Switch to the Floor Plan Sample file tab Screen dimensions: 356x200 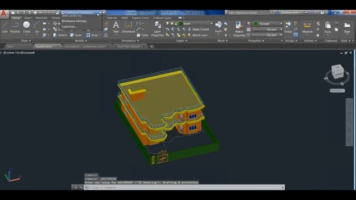point(129,47)
